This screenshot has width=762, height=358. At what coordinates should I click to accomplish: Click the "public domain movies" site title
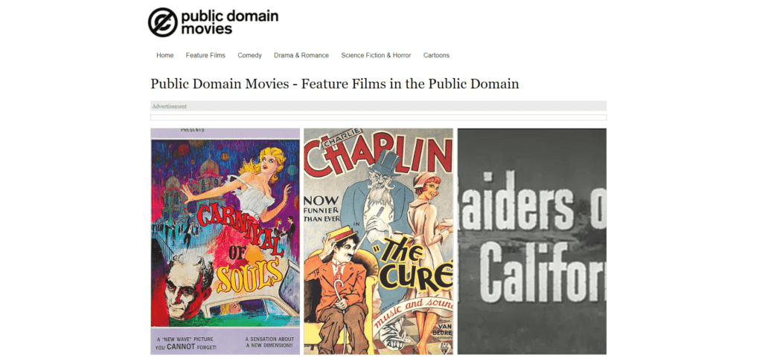[229, 22]
